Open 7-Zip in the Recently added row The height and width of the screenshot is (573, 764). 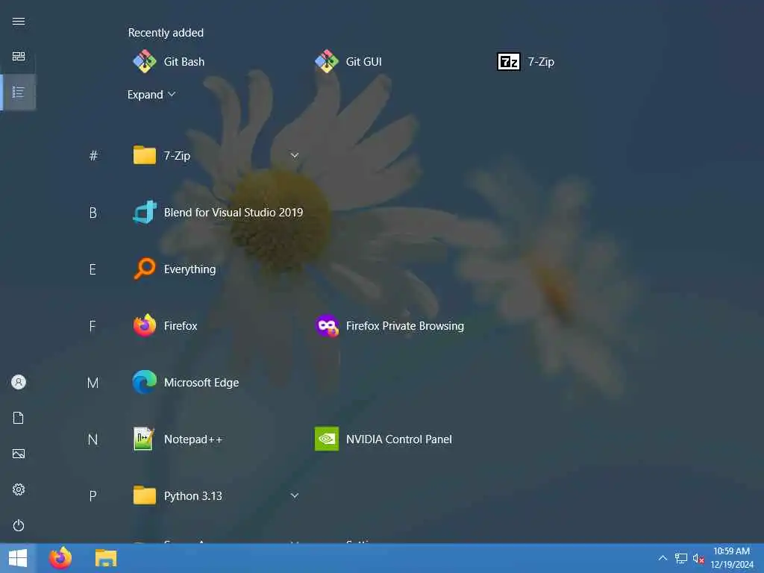(x=526, y=61)
